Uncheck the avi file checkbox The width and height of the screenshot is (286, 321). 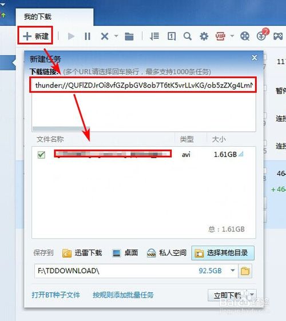point(41,155)
